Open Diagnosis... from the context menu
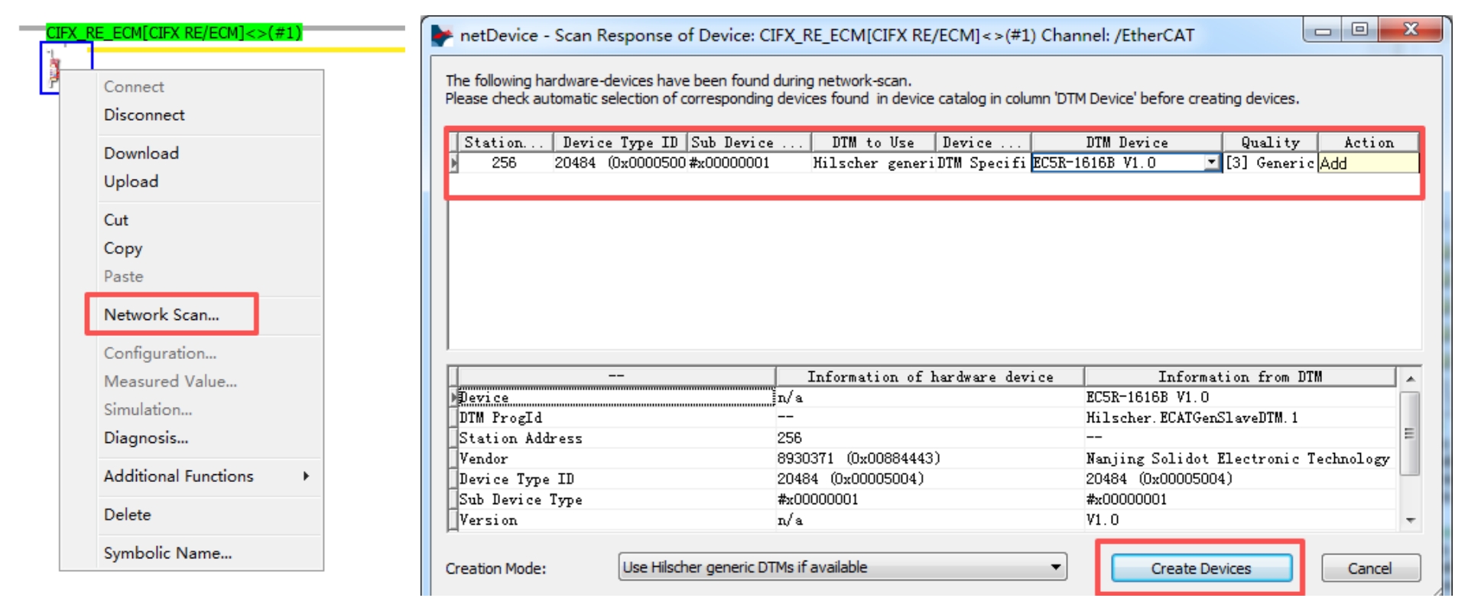The height and width of the screenshot is (611, 1468). pos(145,438)
